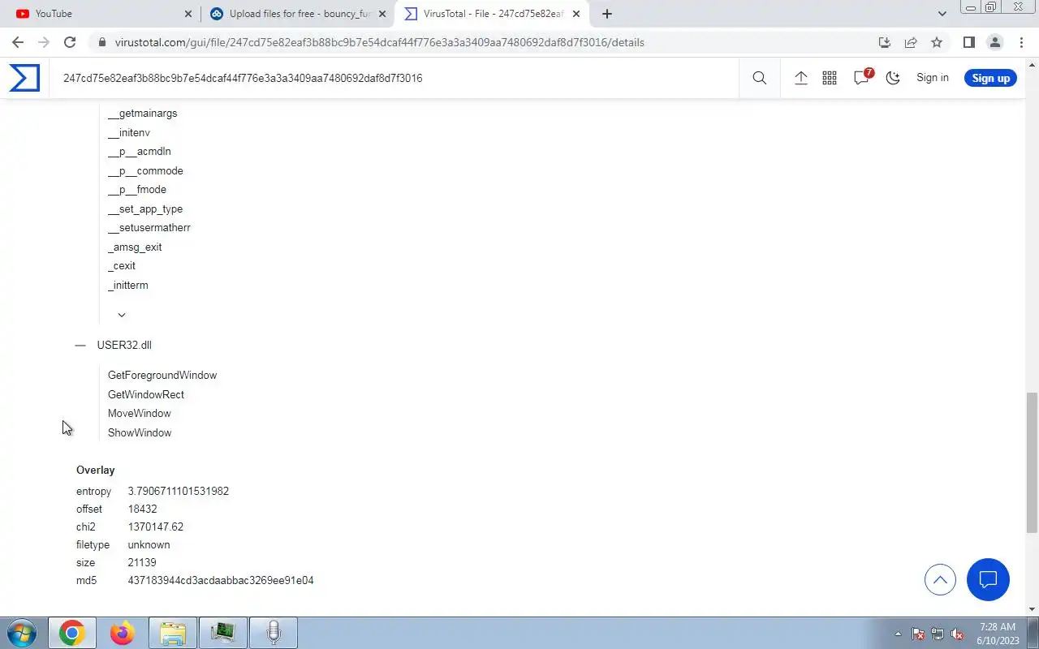Close the Upload files tab
The height and width of the screenshot is (649, 1039).
(x=382, y=14)
